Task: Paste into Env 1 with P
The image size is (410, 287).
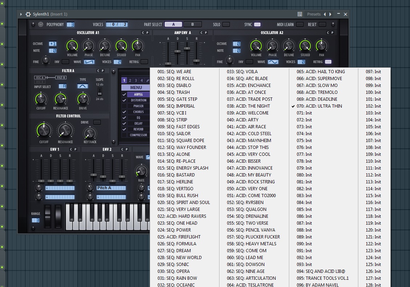Action: point(75,149)
